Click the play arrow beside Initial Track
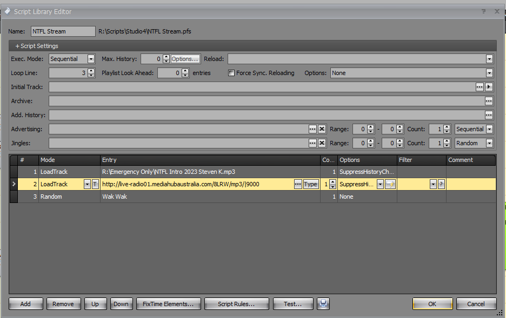 pyautogui.click(x=489, y=87)
